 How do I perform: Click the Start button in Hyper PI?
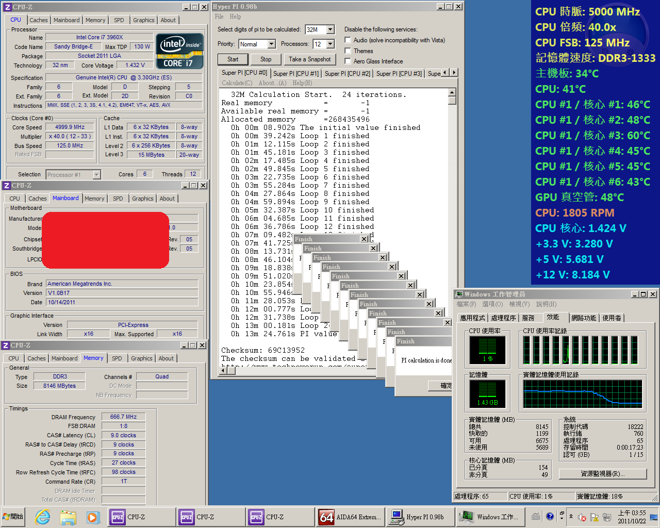(x=233, y=59)
